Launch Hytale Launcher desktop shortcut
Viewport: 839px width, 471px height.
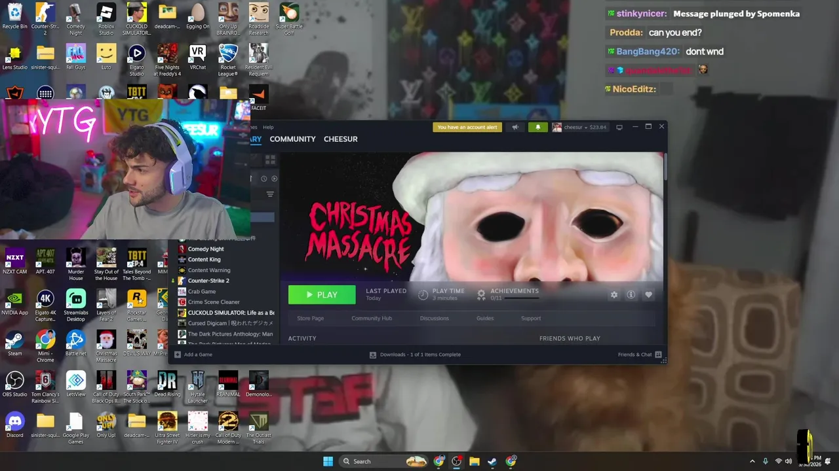(x=197, y=387)
